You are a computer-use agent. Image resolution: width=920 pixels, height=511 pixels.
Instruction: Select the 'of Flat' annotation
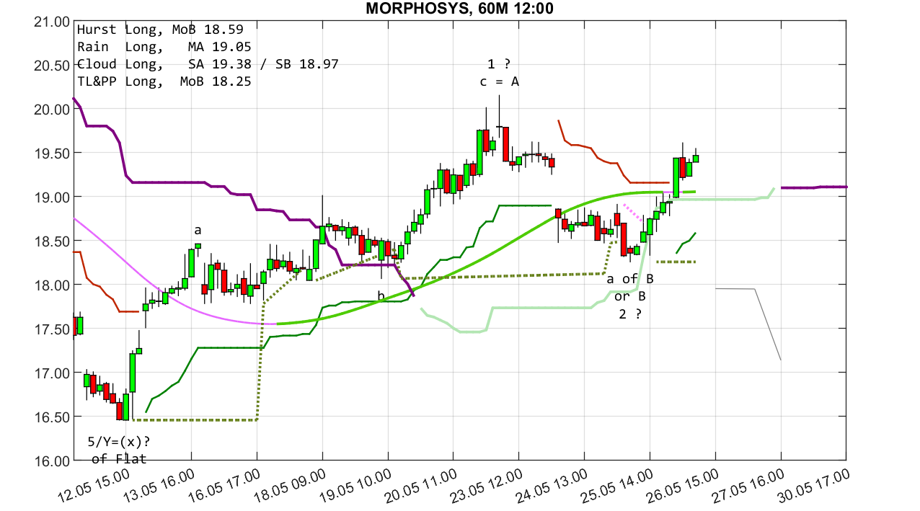[119, 459]
